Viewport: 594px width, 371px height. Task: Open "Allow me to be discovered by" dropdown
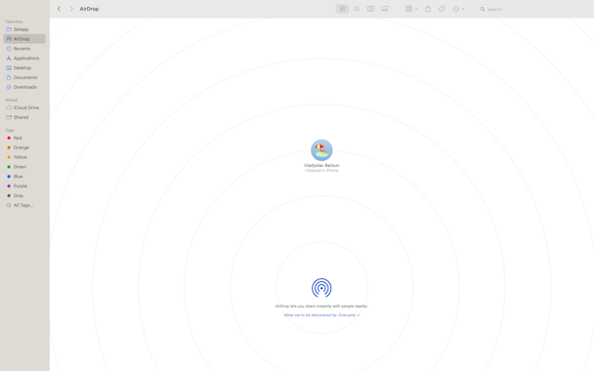321,315
